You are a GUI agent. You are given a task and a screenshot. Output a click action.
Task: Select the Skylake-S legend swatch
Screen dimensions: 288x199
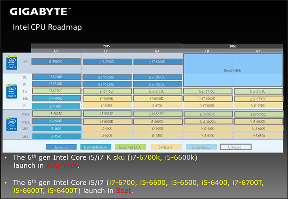(x=166, y=147)
